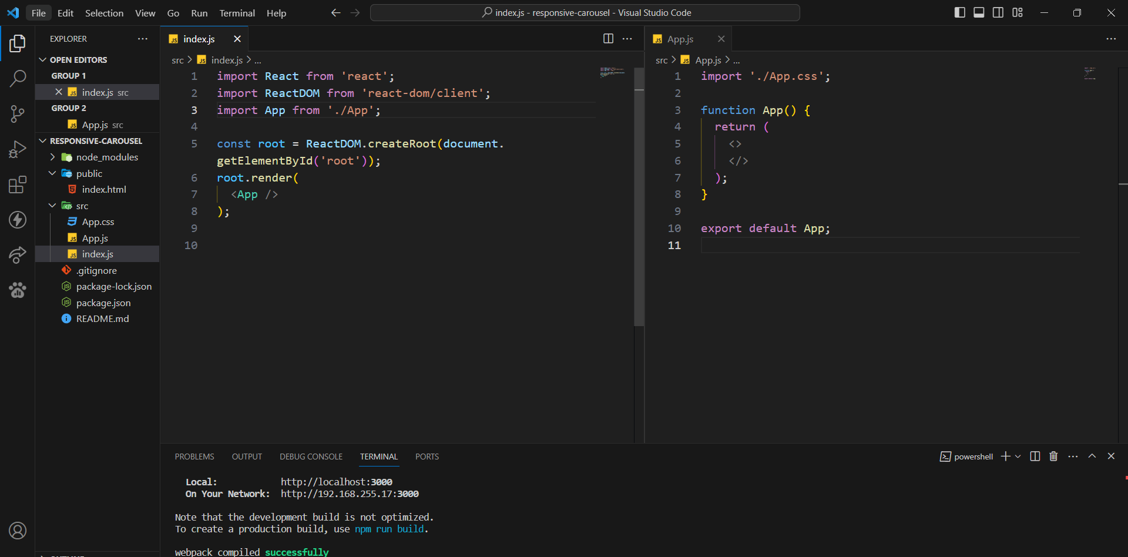Open terminal panel more actions ellipsis

[1073, 457]
